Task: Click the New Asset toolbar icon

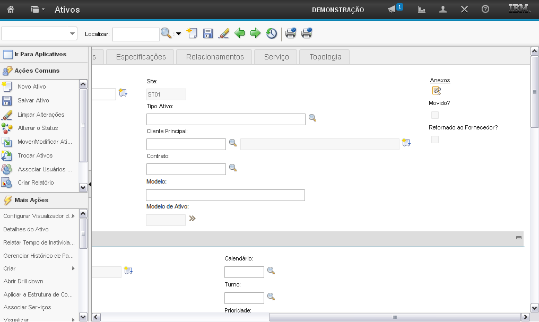Action: click(192, 33)
